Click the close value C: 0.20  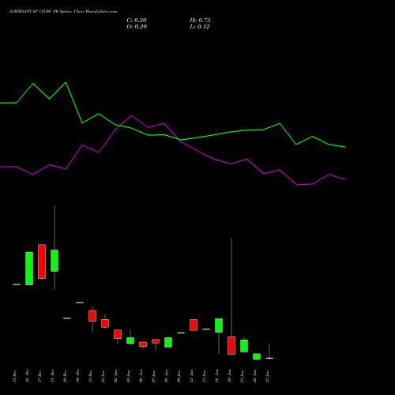(x=137, y=21)
